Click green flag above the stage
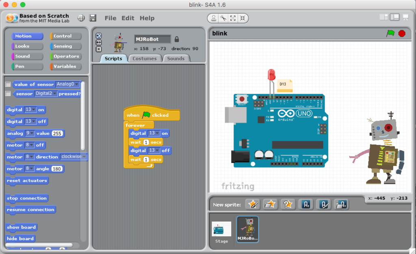Screen dimensions: 416x254 click(x=390, y=33)
